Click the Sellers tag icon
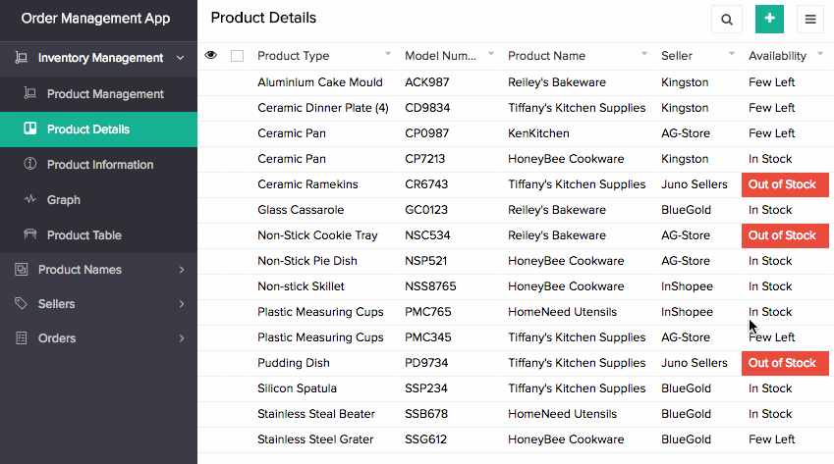The image size is (834, 464). [21, 304]
